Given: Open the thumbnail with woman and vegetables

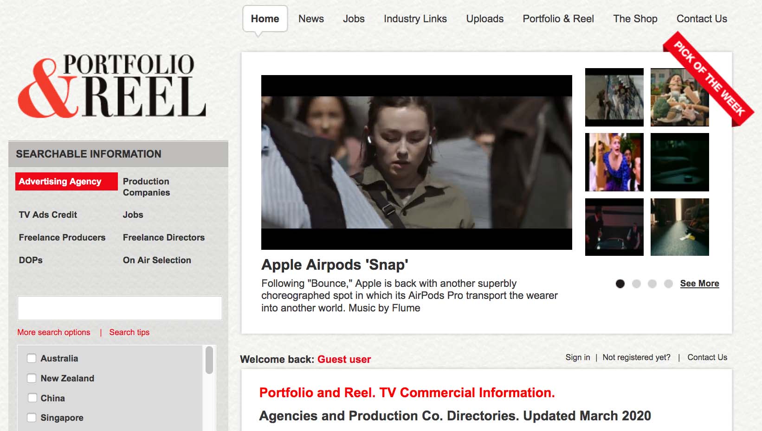Looking at the screenshot, I should (680, 97).
